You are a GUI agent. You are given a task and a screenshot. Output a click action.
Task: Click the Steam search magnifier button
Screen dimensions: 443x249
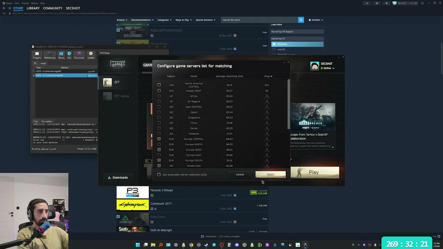(301, 20)
